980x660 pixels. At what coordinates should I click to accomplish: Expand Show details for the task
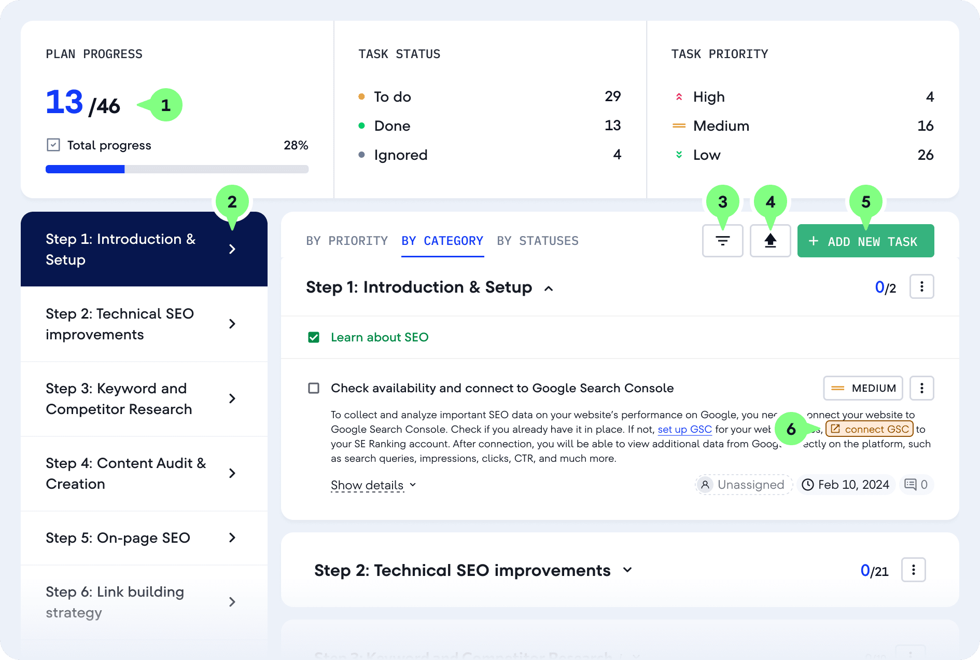[373, 485]
